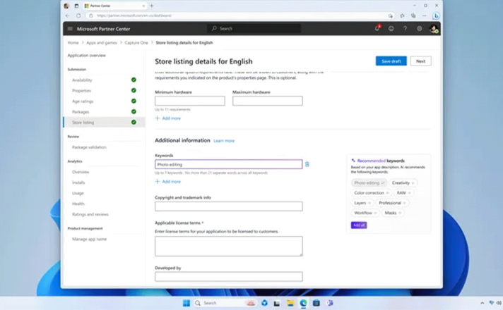Open the help question mark
This screenshot has height=310, width=503.
click(x=406, y=28)
